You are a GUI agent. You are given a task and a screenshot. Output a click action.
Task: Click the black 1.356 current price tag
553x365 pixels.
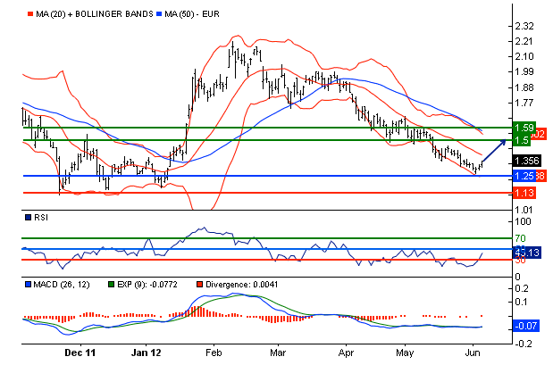[526, 161]
